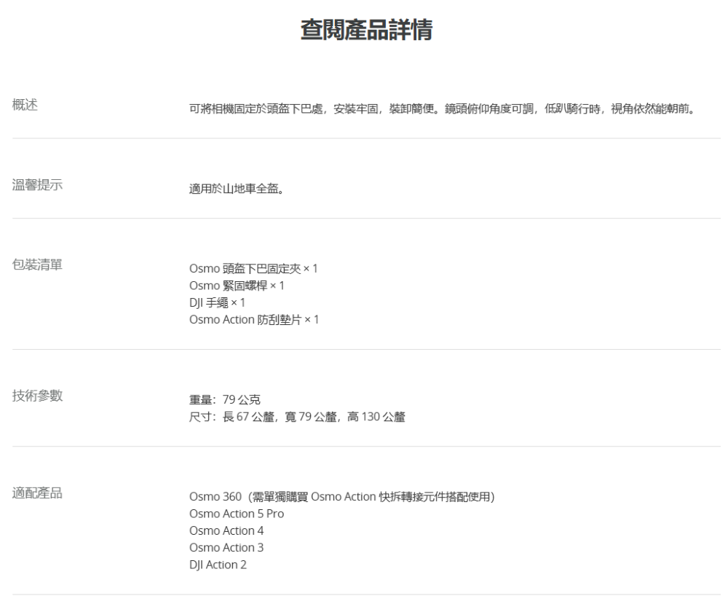Click Osmo Action 3 in compatible list
This screenshot has width=728, height=612.
pos(226,547)
